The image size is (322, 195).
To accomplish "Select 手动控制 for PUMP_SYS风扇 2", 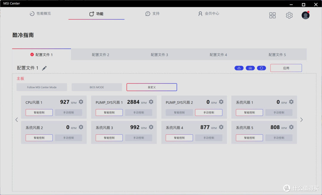I will click(x=209, y=112).
